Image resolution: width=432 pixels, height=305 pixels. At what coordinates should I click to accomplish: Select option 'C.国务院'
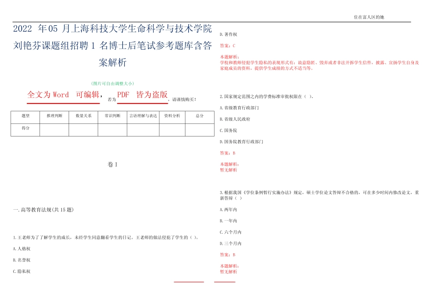[x=228, y=130]
